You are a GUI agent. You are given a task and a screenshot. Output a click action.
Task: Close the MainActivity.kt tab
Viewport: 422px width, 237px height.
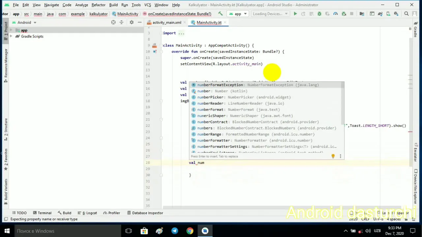pyautogui.click(x=225, y=22)
